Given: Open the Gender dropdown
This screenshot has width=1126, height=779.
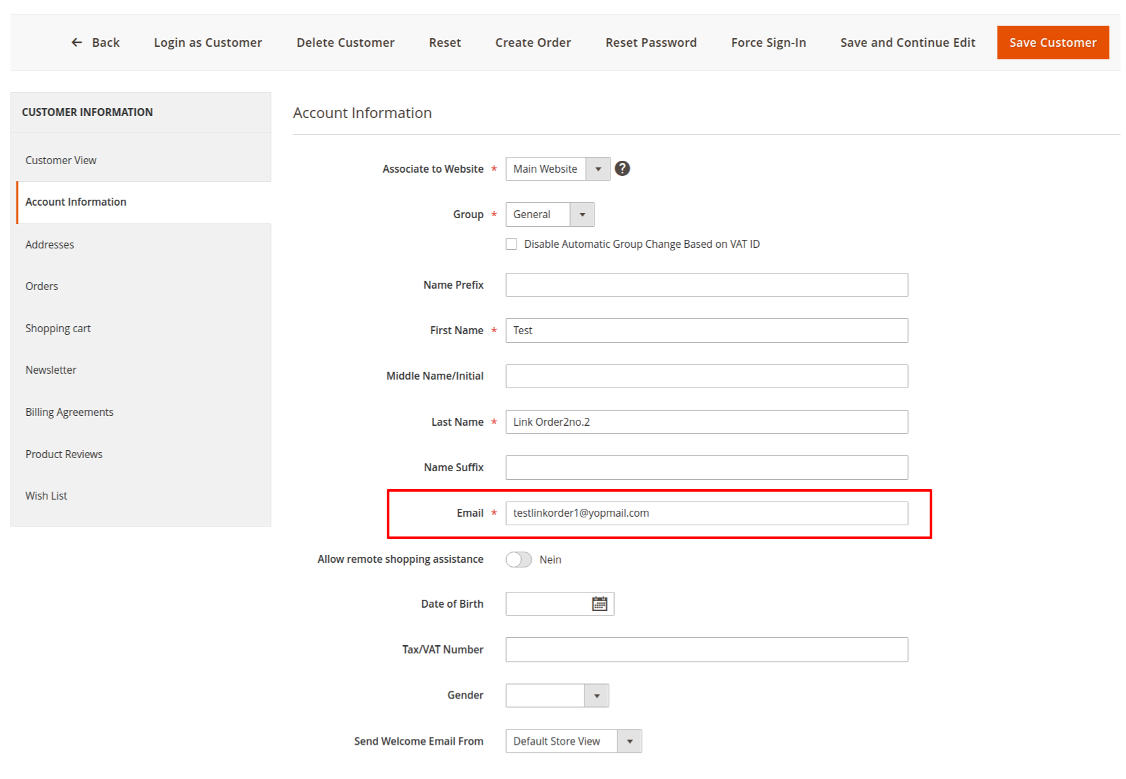Looking at the screenshot, I should click(x=557, y=695).
